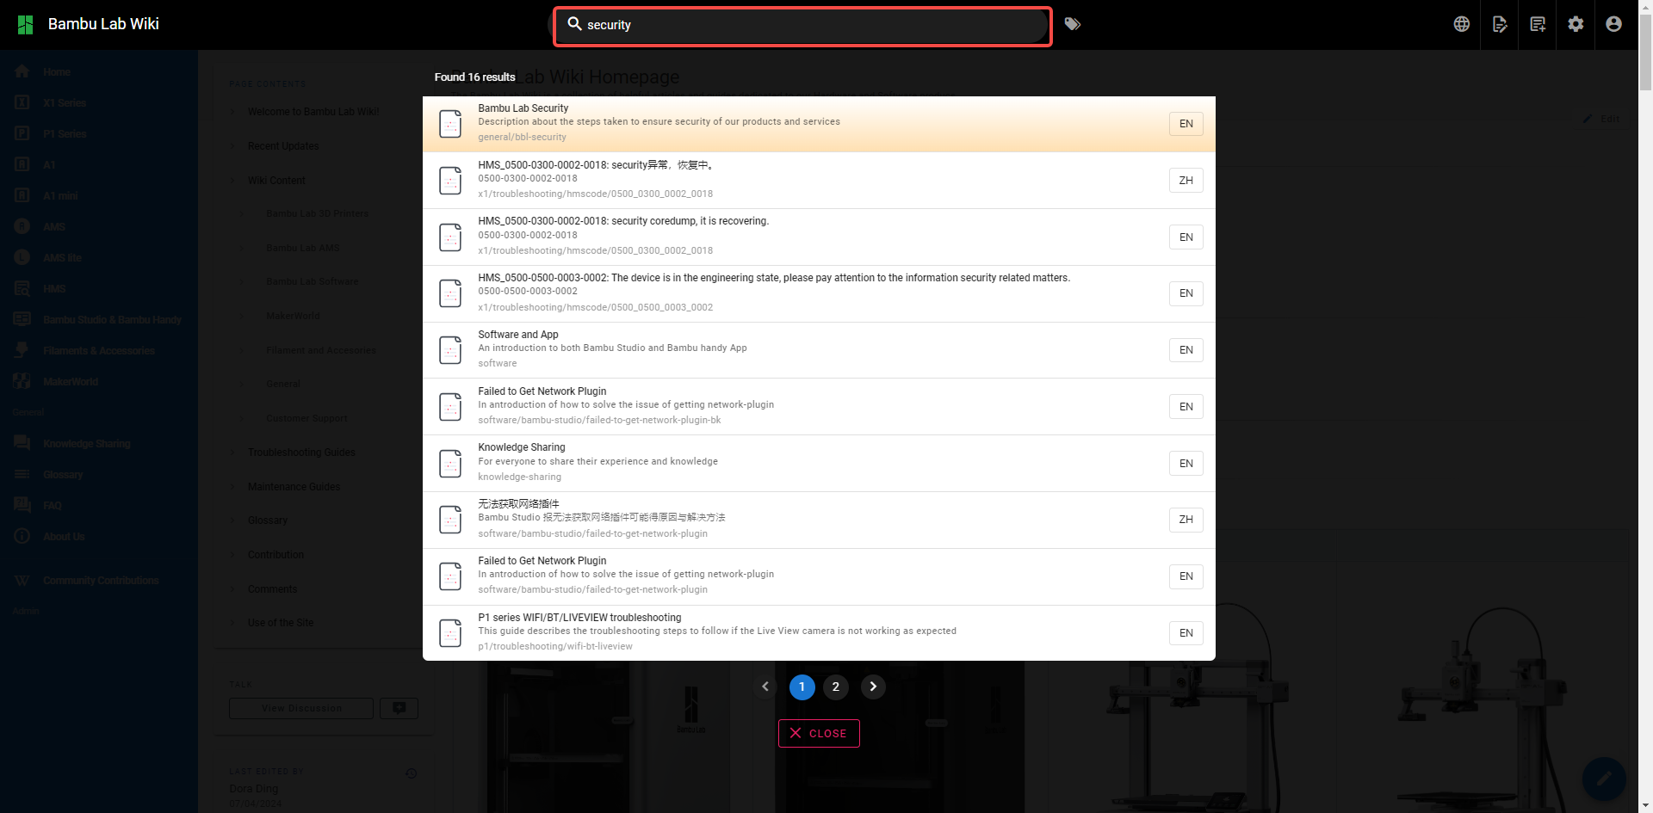Open the Software and App result
Image resolution: width=1653 pixels, height=813 pixels.
point(819,350)
